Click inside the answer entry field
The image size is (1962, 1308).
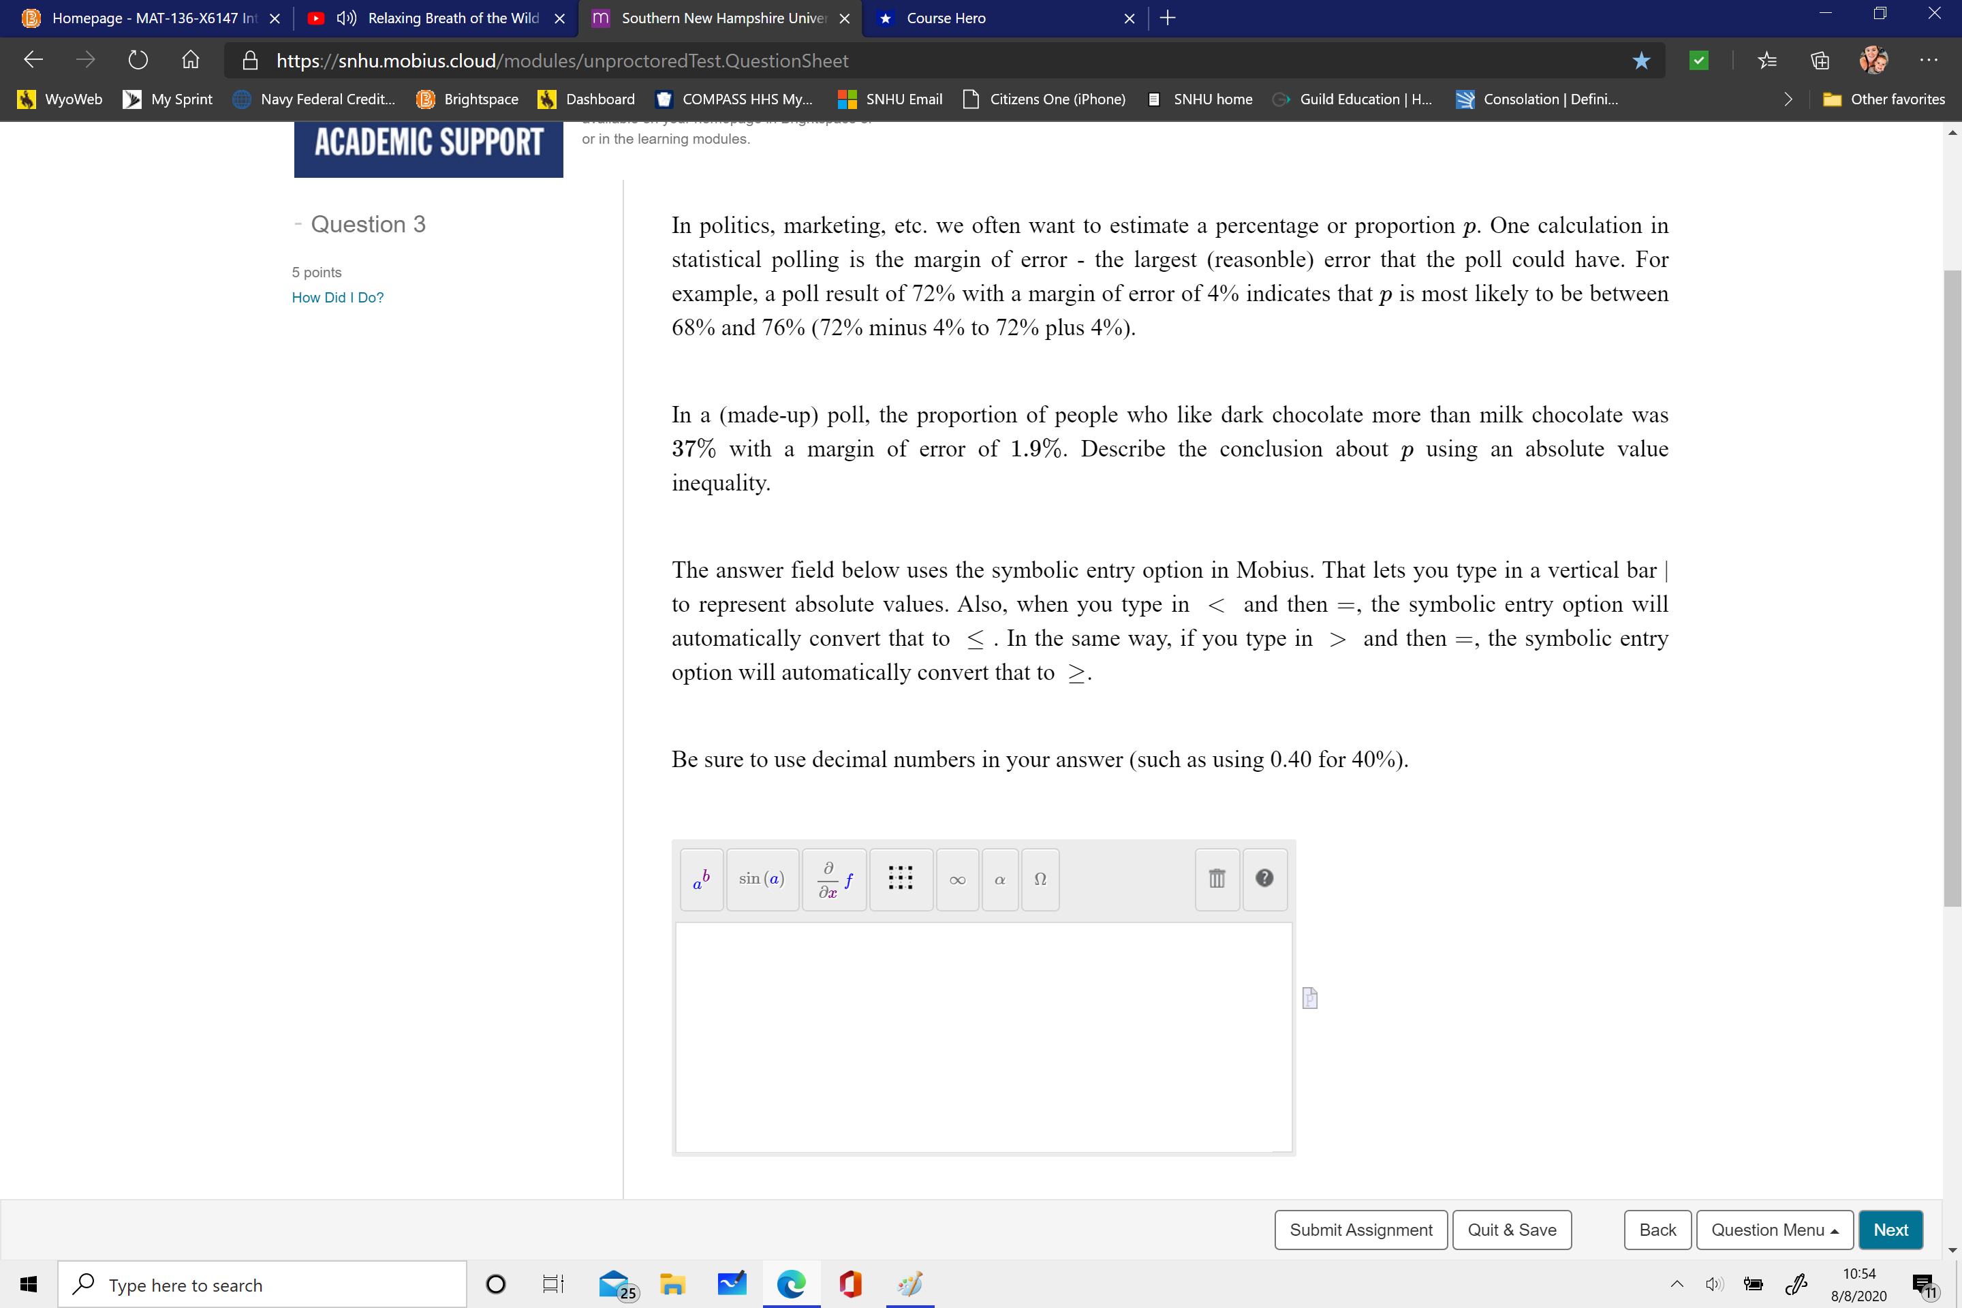(982, 1034)
